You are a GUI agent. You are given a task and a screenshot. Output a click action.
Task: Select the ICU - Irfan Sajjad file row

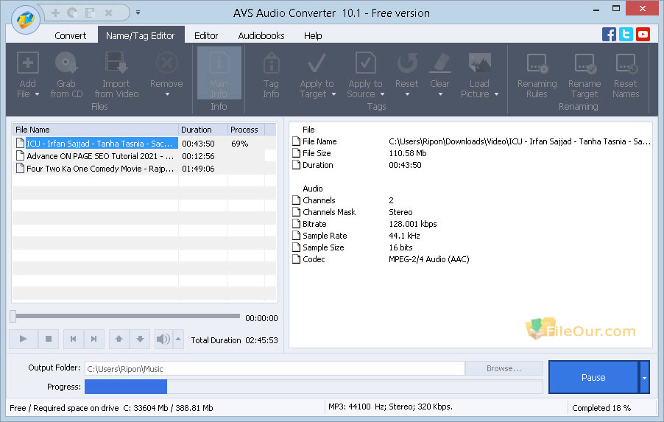point(144,143)
